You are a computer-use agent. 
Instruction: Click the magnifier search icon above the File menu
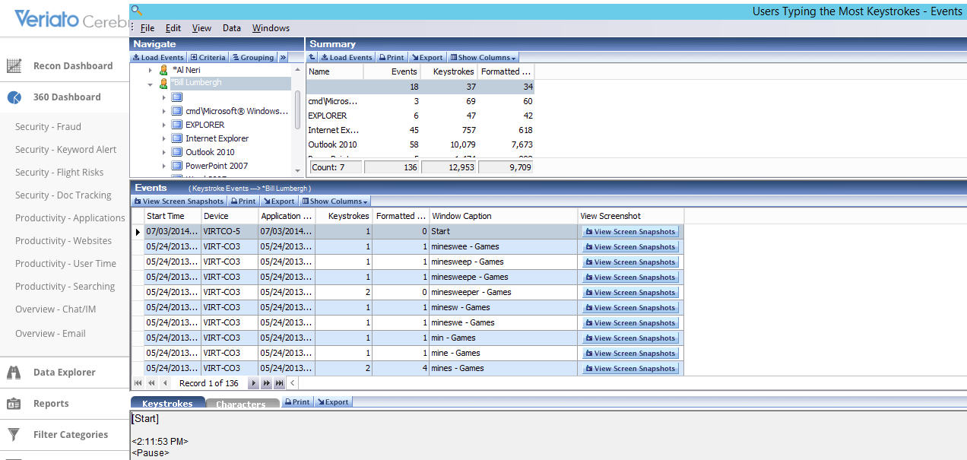137,10
